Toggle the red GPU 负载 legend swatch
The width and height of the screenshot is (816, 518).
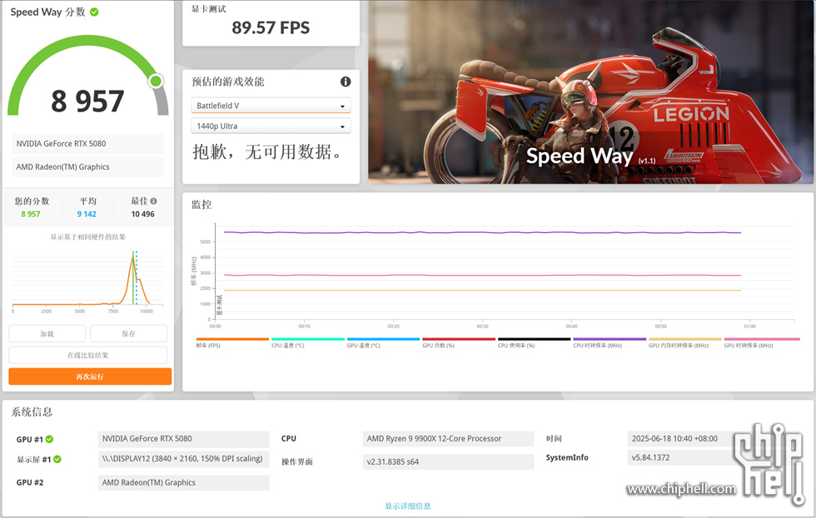459,339
